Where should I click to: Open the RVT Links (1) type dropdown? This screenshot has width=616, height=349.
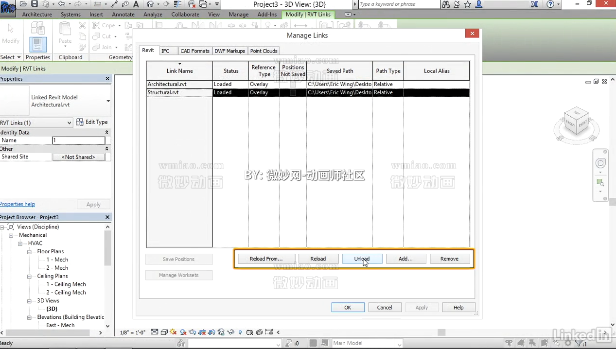(x=69, y=123)
